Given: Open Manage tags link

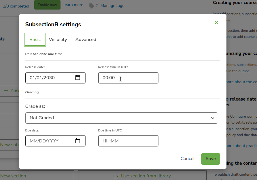Looking at the screenshot, I should tap(112, 6).
